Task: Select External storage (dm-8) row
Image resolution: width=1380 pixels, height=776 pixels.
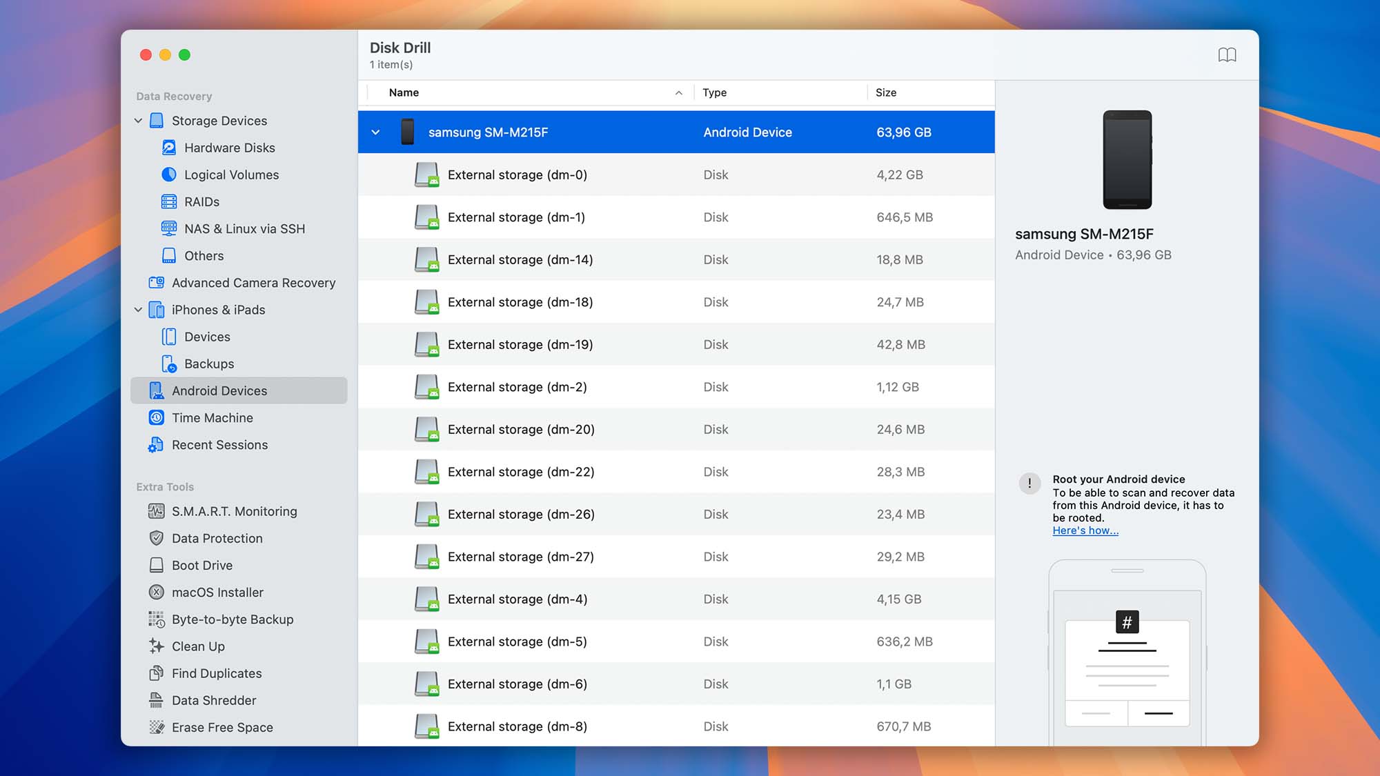Action: 676,726
